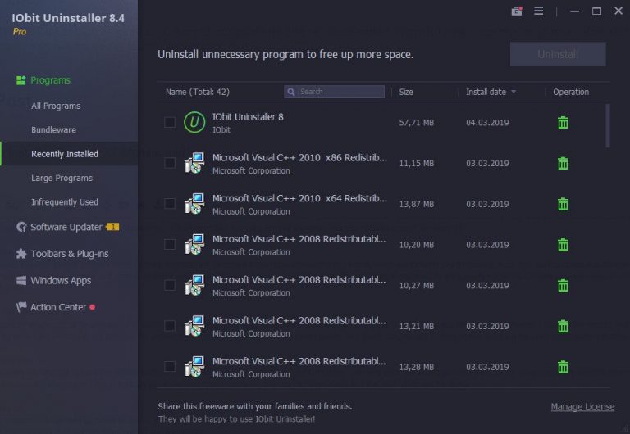Switch to Large Programs list
The width and height of the screenshot is (630, 434).
point(62,178)
